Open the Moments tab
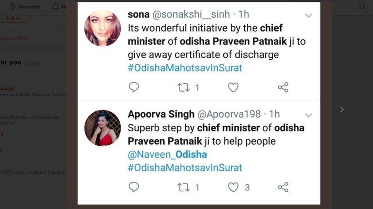Viewport: 373px width, 209px height. coord(25,7)
